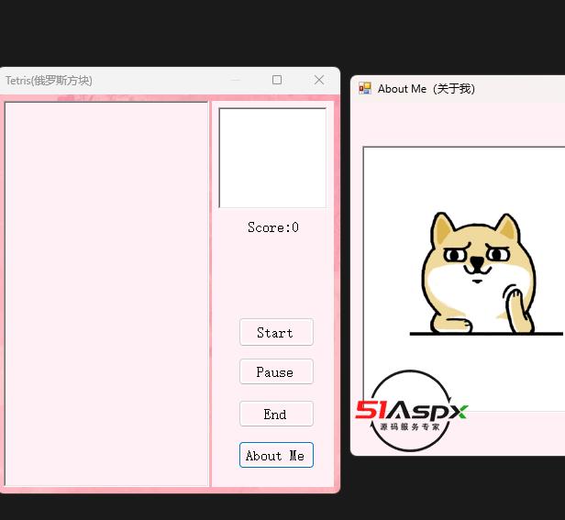565x520 pixels.
Task: Click the dog picture in About Me window
Action: (464, 279)
